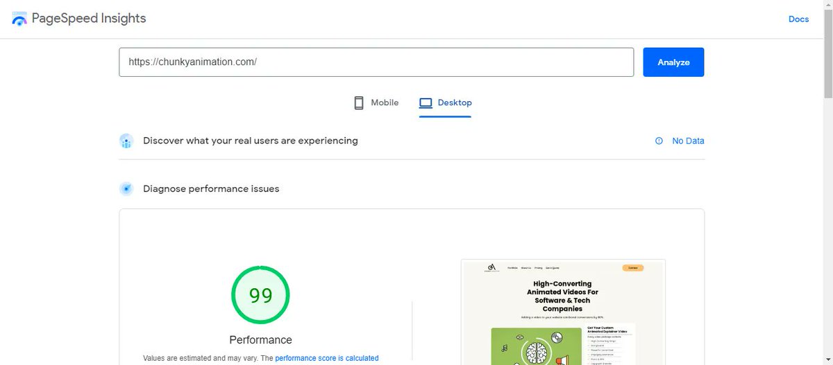Screen dimensions: 833x365
Task: Click the real users experience icon
Action: click(x=126, y=141)
